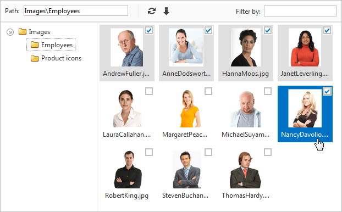The width and height of the screenshot is (342, 212).
Task: Click the MargaretPeac... file name
Action: [185, 135]
